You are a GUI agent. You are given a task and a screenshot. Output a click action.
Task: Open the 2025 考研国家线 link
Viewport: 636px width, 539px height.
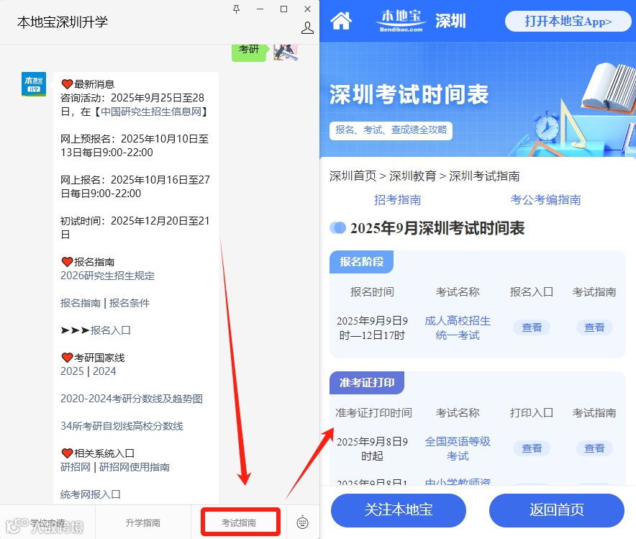point(72,371)
